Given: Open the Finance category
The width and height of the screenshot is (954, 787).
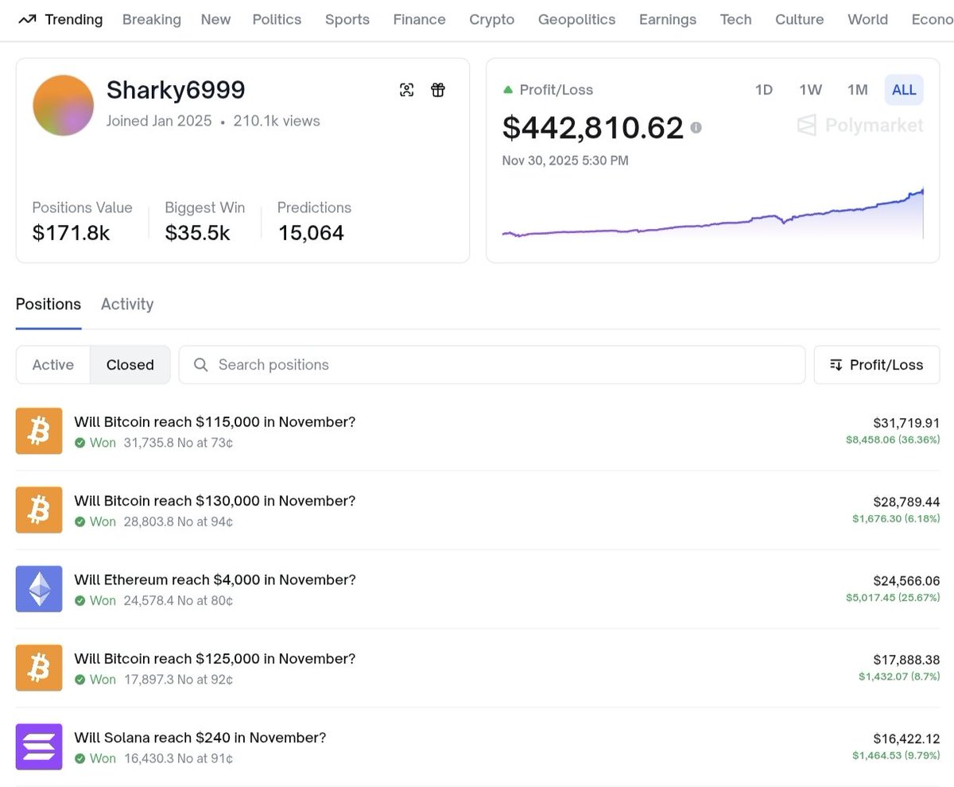Looking at the screenshot, I should click(419, 19).
